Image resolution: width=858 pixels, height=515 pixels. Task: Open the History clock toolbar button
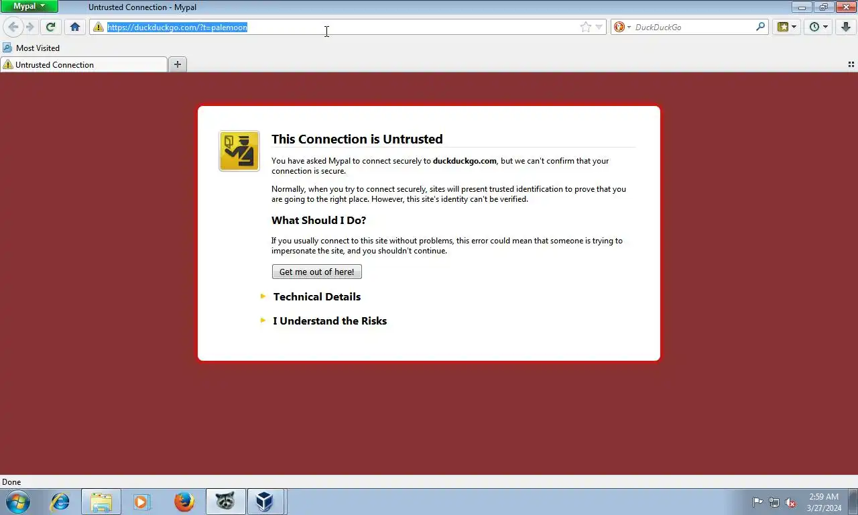[818, 27]
